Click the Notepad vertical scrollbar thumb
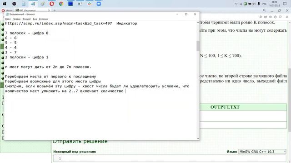 tap(198, 45)
